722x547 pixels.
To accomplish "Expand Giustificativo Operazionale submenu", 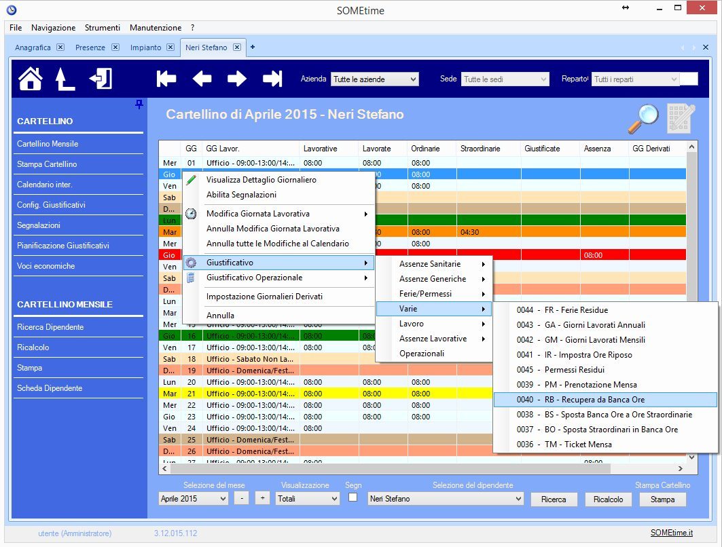I will [x=278, y=278].
